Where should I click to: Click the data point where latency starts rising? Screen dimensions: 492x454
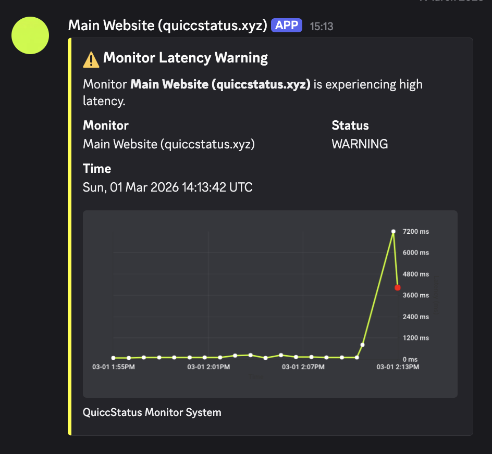(x=363, y=345)
